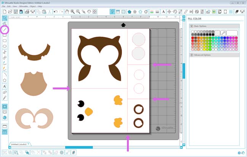
Task: Select the Draw Ellipse tool
Action: click(5, 46)
